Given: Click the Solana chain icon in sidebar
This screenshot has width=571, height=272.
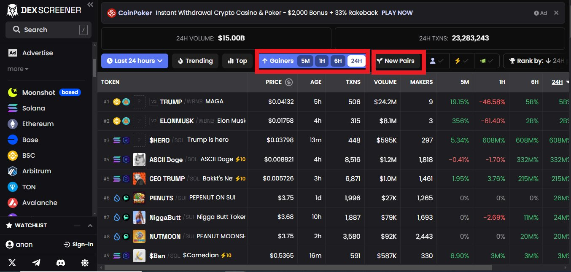Looking at the screenshot, I should click(13, 108).
